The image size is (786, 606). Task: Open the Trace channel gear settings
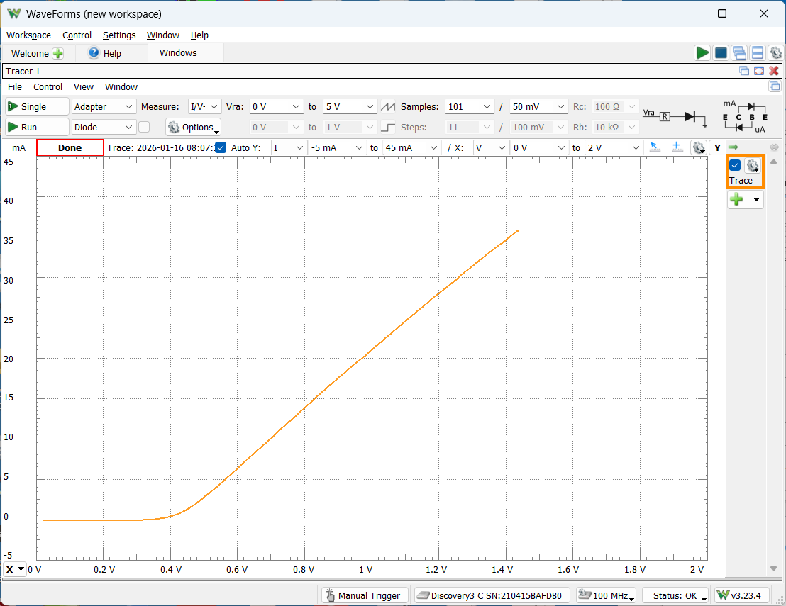[753, 166]
